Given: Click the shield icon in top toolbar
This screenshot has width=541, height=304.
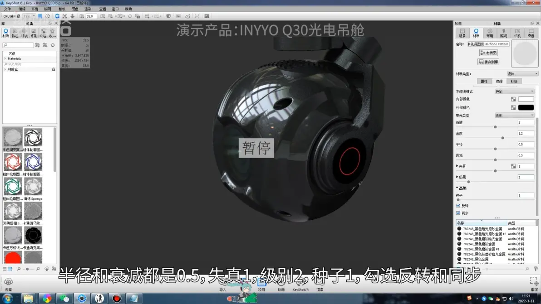Looking at the screenshot, I should click(168, 16).
